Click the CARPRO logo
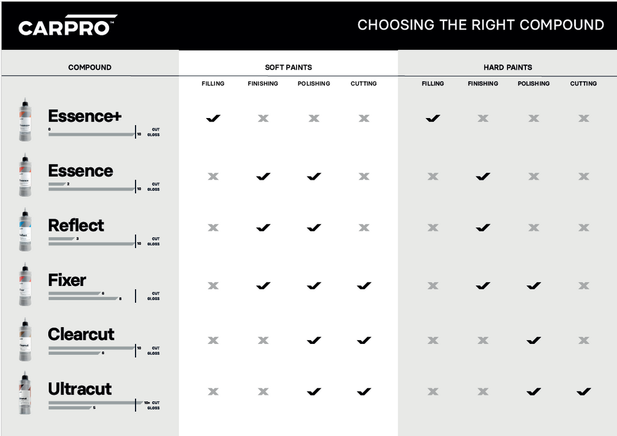The width and height of the screenshot is (617, 436). (67, 25)
